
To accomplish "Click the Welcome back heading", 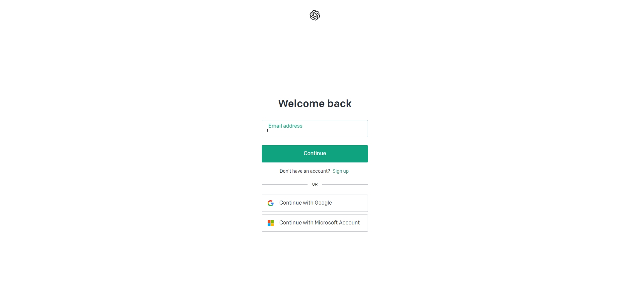I will tap(315, 103).
